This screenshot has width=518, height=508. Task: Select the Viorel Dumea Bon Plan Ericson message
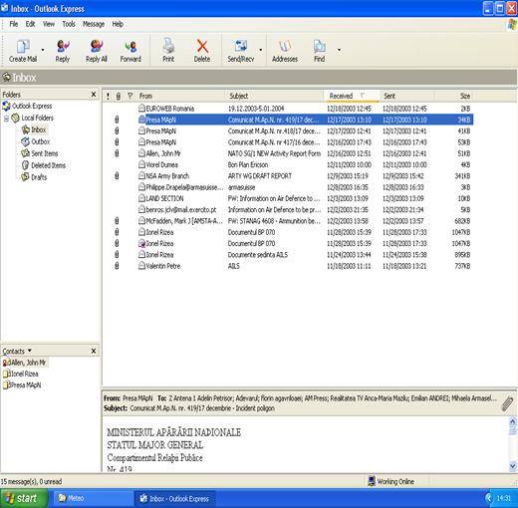coord(288,164)
